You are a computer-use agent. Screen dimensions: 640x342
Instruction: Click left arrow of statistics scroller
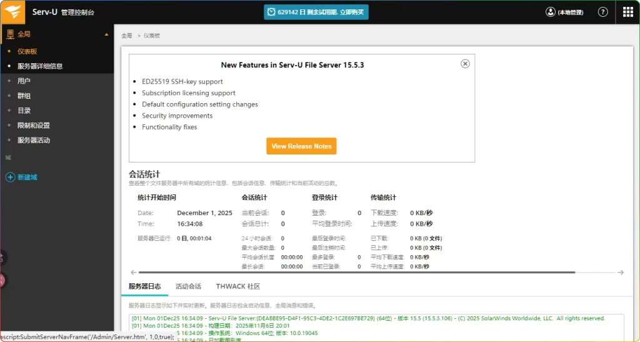pos(134,272)
